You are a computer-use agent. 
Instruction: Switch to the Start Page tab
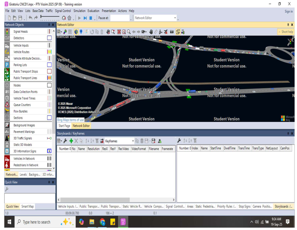(64, 126)
